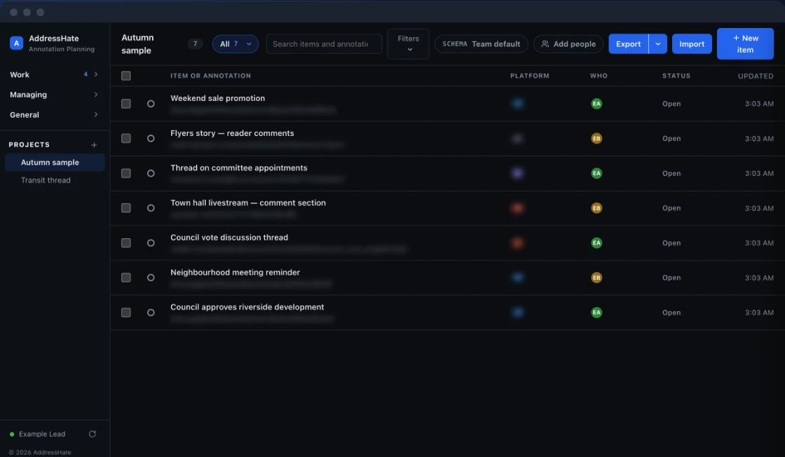
Task: Click EA avatar on riverside development row
Action: (596, 313)
